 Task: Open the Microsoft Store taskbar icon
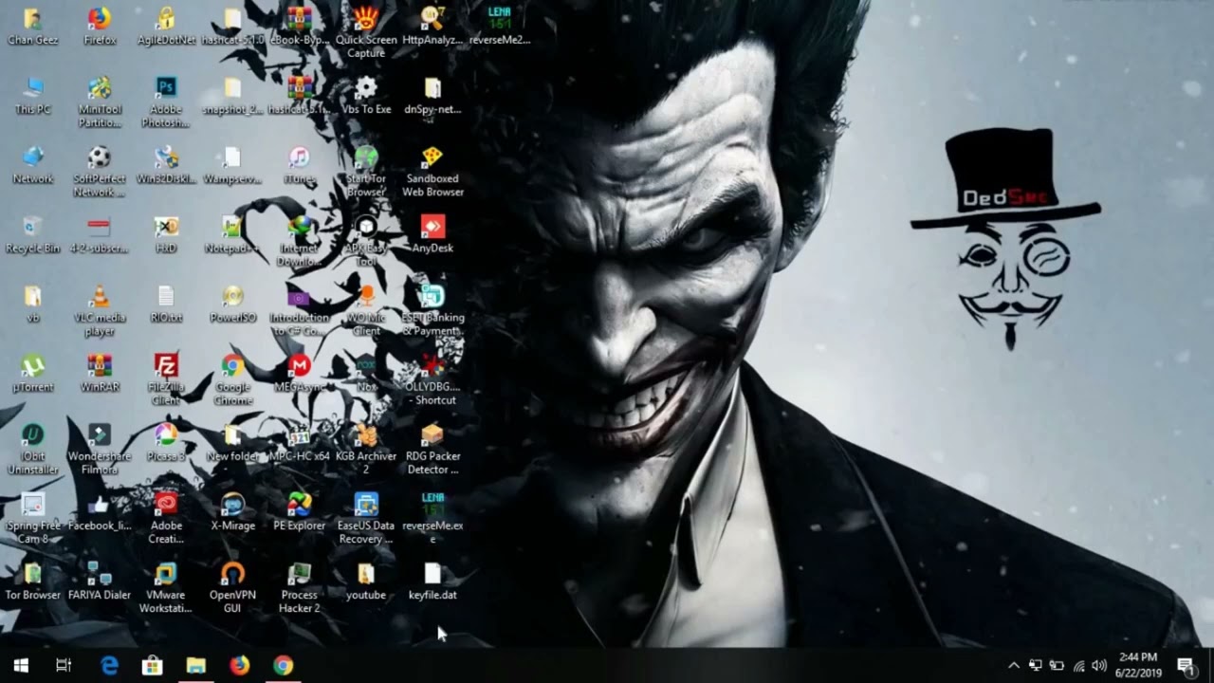pyautogui.click(x=153, y=665)
